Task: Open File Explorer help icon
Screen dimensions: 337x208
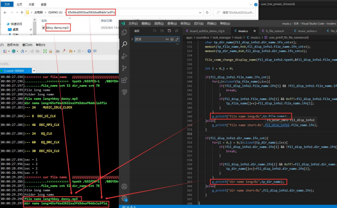Action: click(x=256, y=4)
